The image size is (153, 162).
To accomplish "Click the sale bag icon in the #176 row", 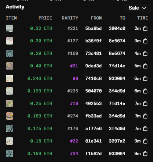I will [x=145, y=128].
